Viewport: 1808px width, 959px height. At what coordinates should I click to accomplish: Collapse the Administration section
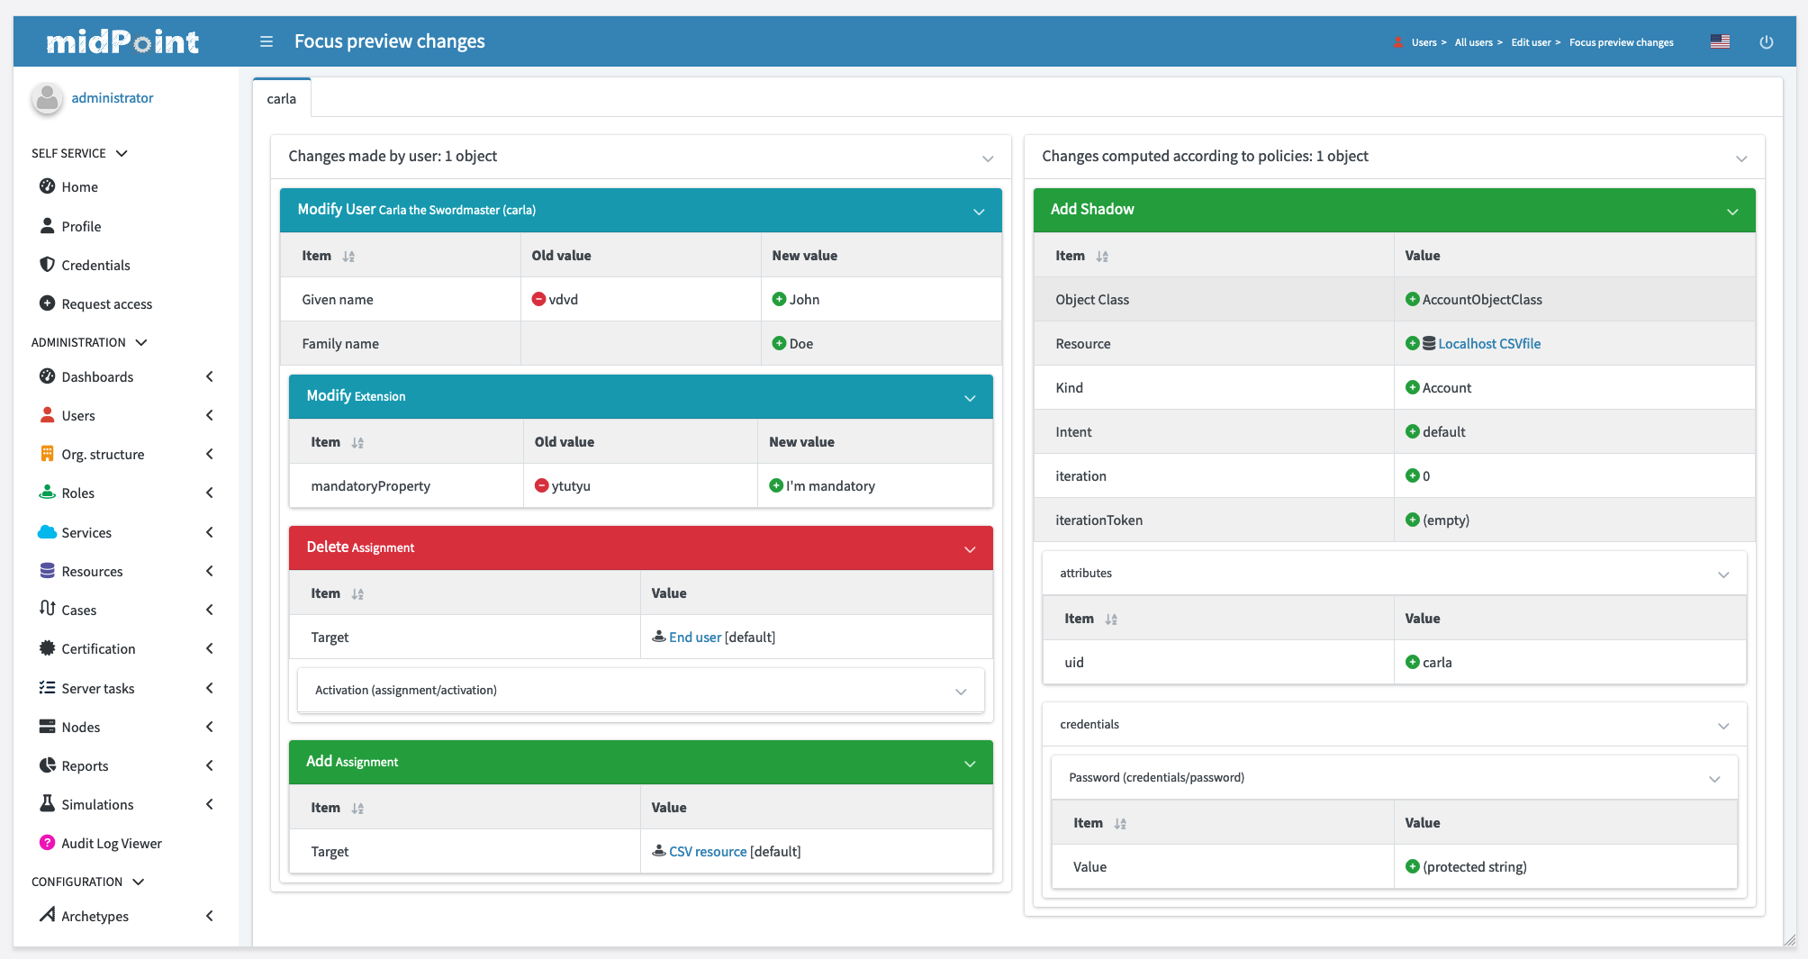point(141,342)
